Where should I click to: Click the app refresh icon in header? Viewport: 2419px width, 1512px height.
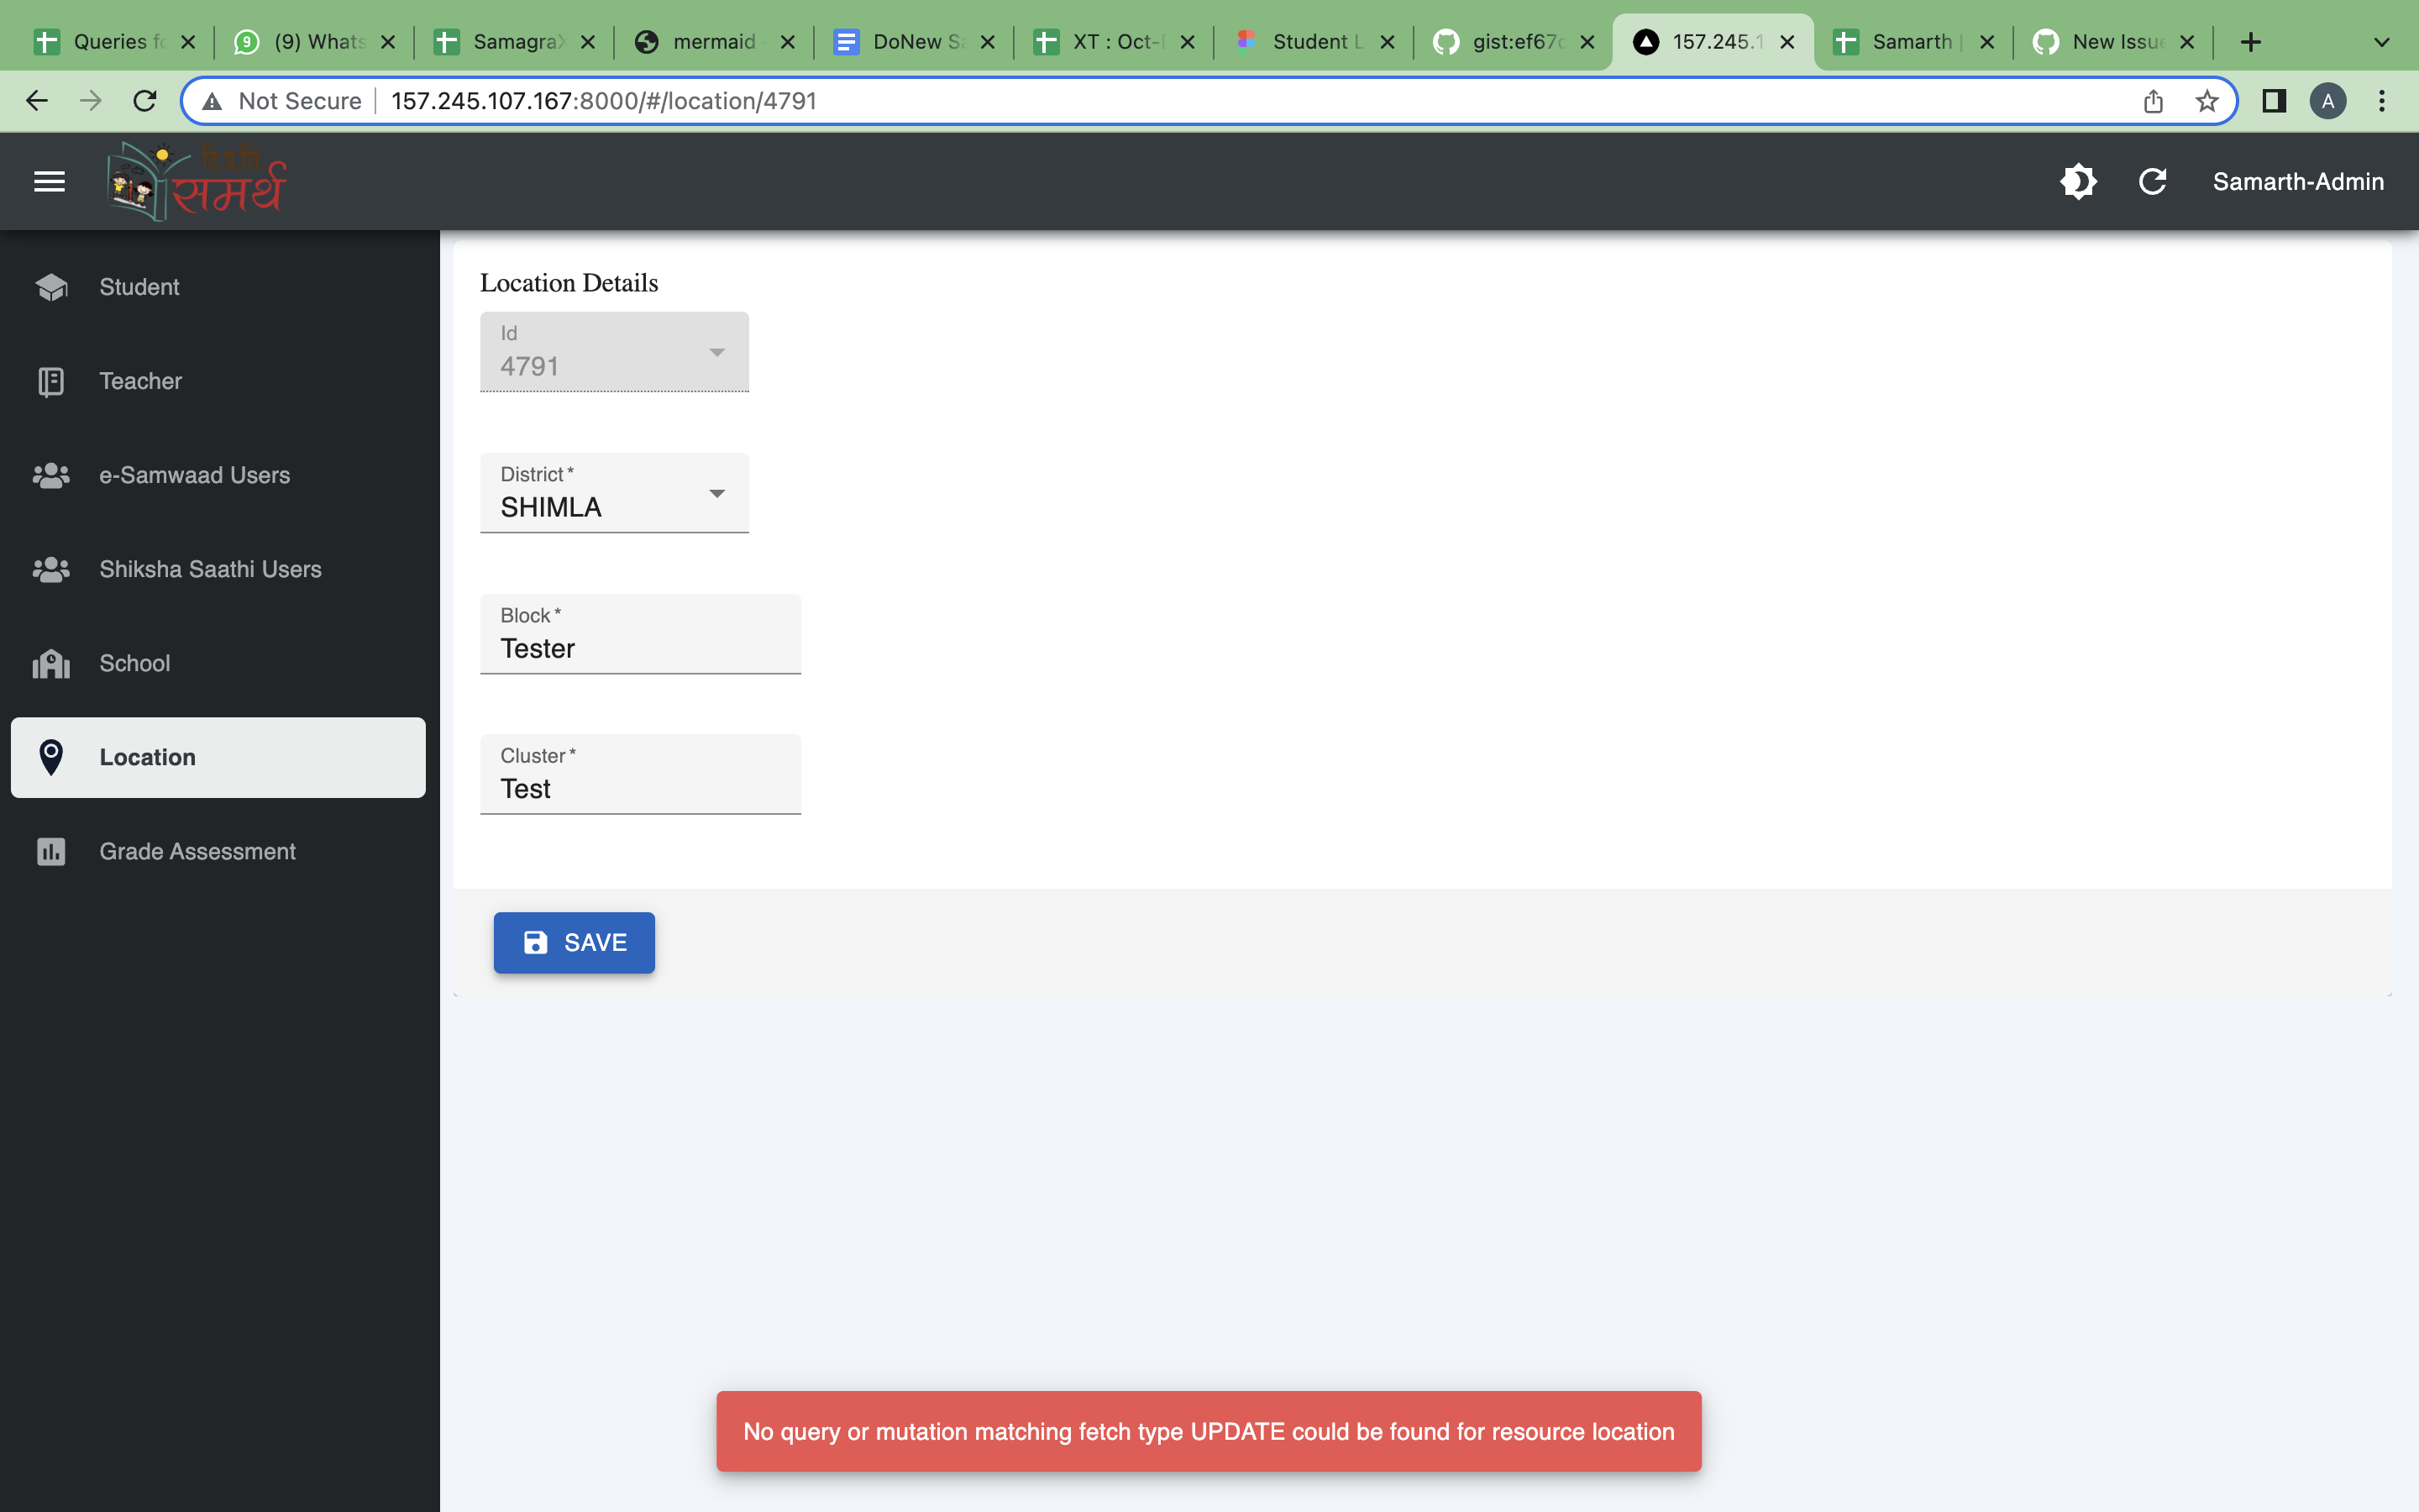point(2152,182)
